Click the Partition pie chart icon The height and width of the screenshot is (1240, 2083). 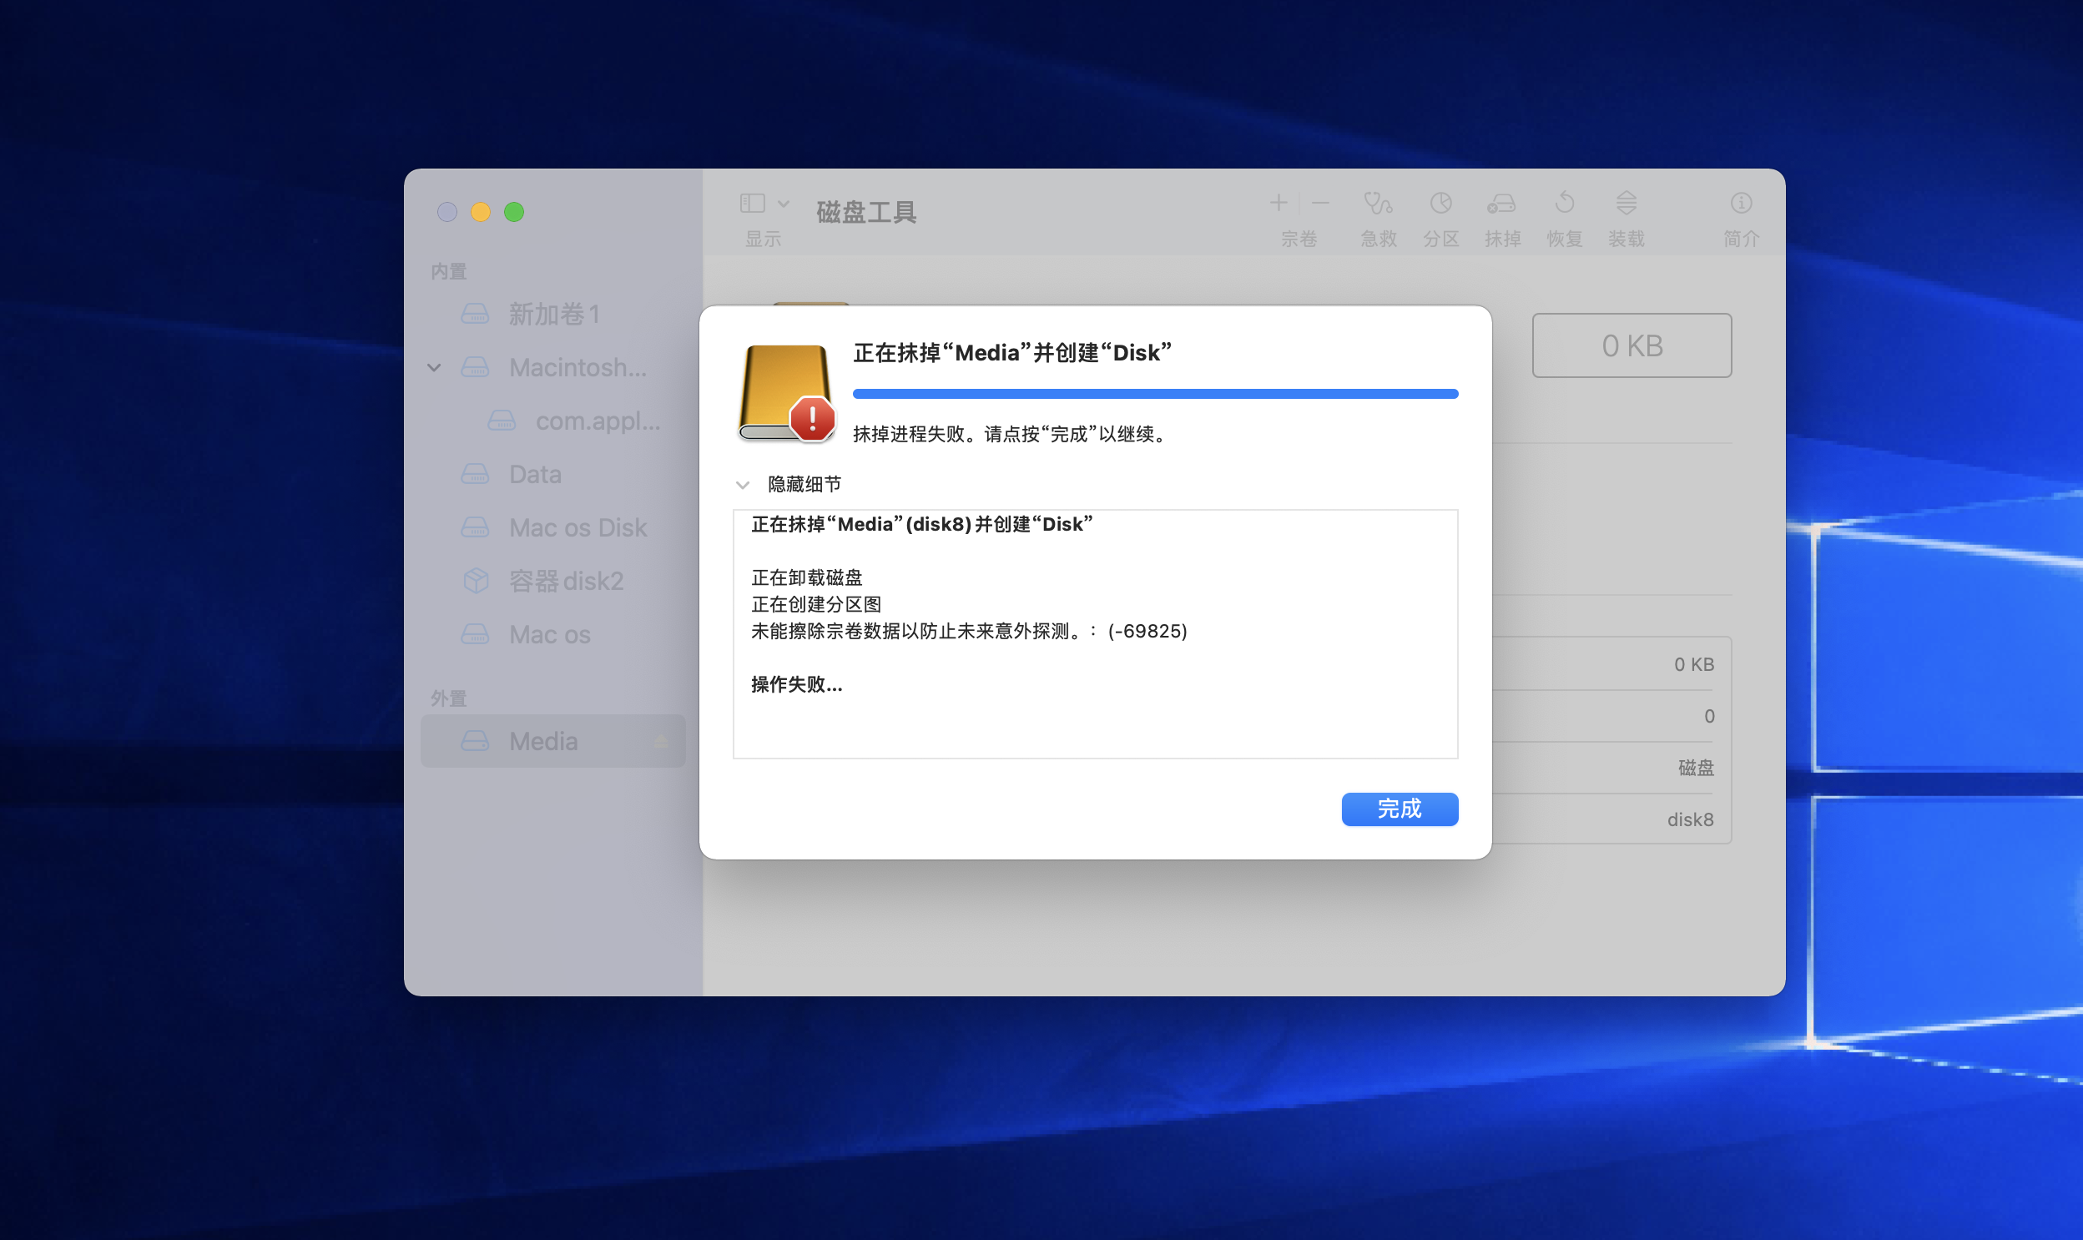click(1440, 203)
